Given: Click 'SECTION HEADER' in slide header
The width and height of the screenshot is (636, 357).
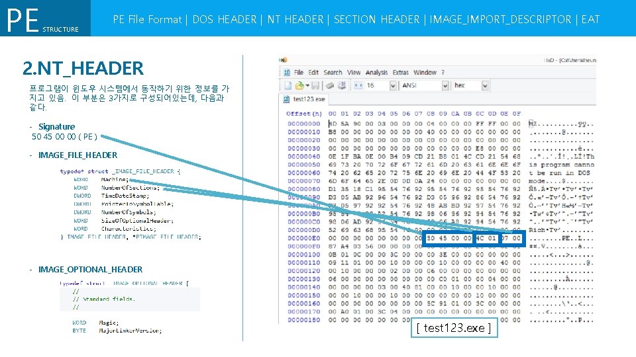Looking at the screenshot, I should coord(376,19).
